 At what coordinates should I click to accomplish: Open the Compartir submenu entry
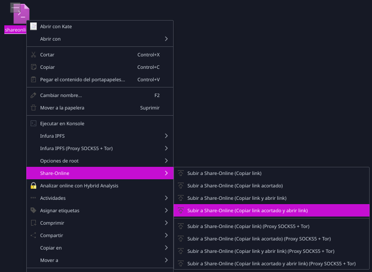click(x=100, y=235)
